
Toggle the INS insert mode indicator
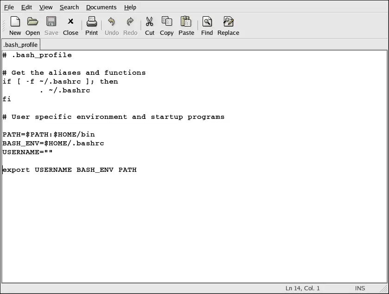click(360, 288)
